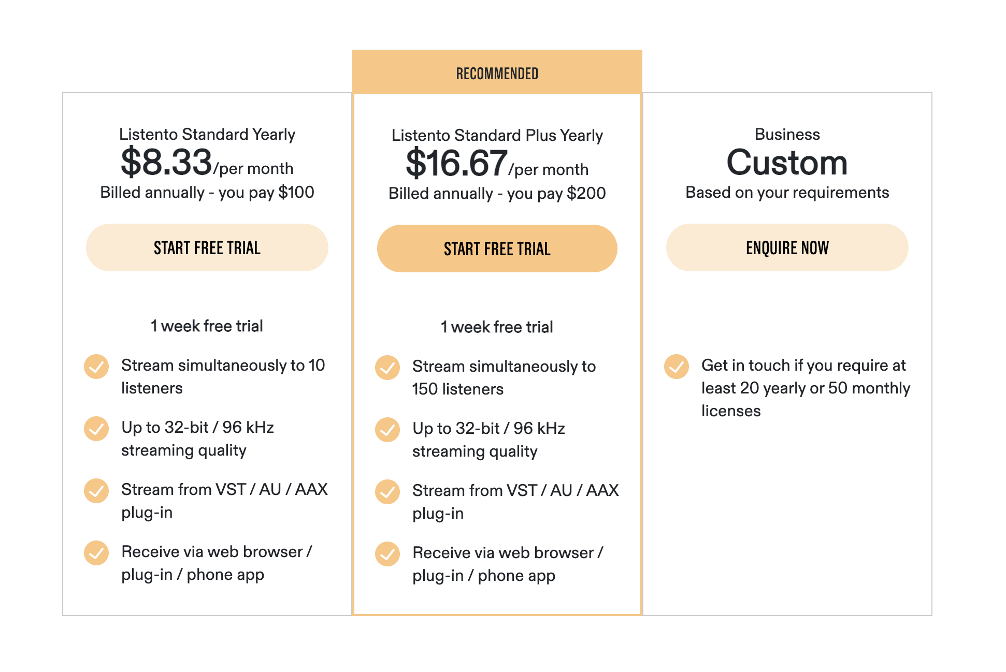This screenshot has width=1006, height=672.
Task: Click the Recommended banner
Action: click(x=497, y=72)
